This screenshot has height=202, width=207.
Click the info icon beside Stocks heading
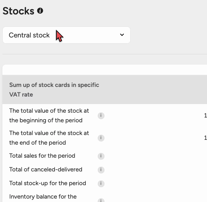pos(40,11)
